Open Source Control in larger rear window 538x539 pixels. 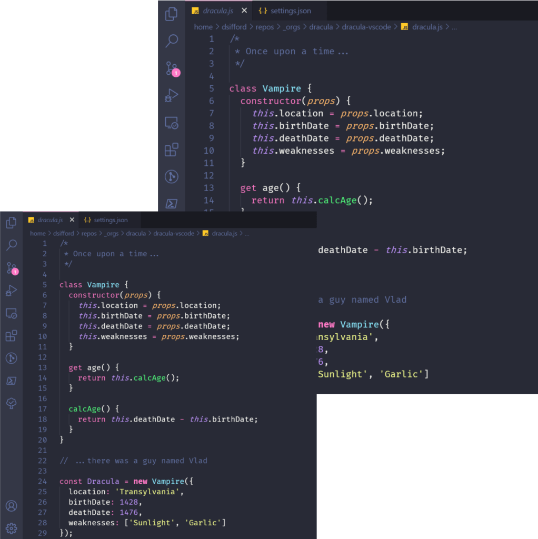tap(172, 68)
